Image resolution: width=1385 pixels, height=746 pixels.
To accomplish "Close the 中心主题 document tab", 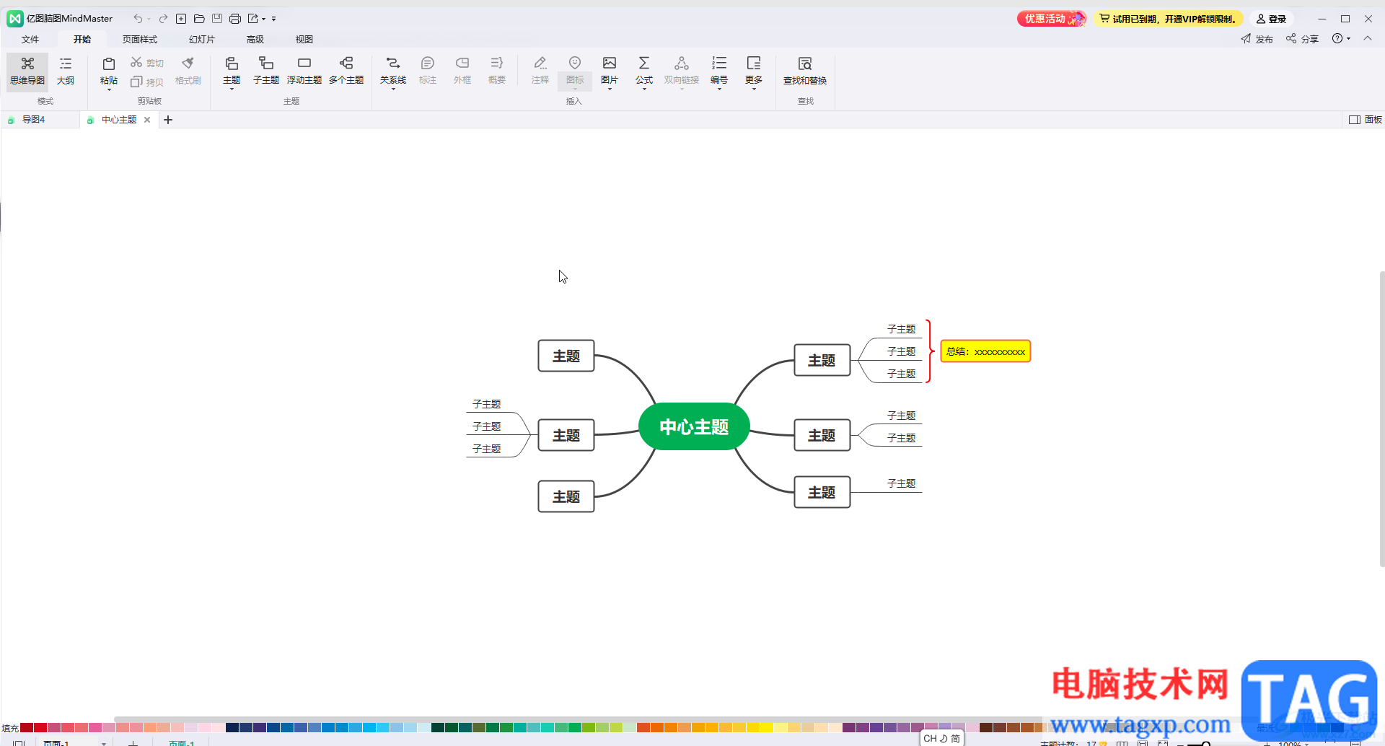I will [147, 120].
